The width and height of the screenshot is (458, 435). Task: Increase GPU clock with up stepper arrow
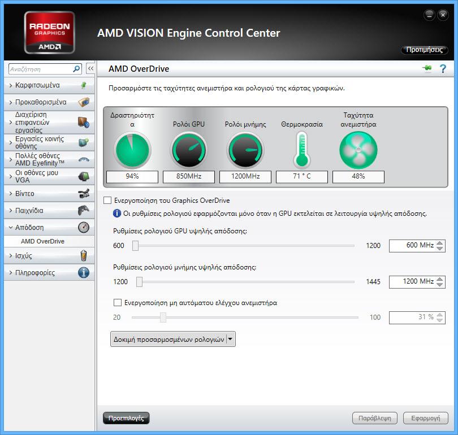click(x=439, y=242)
